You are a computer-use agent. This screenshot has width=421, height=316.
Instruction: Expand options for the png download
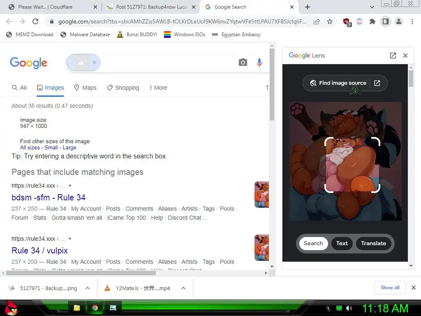(x=87, y=288)
